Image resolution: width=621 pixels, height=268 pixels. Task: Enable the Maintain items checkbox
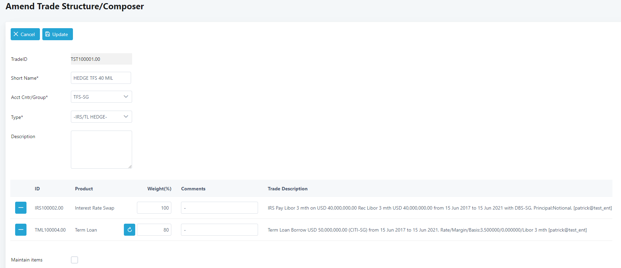[x=75, y=260]
